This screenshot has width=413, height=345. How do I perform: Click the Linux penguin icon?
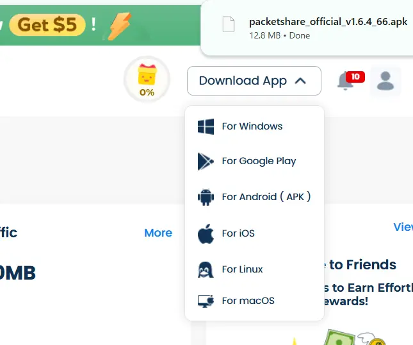tap(206, 270)
